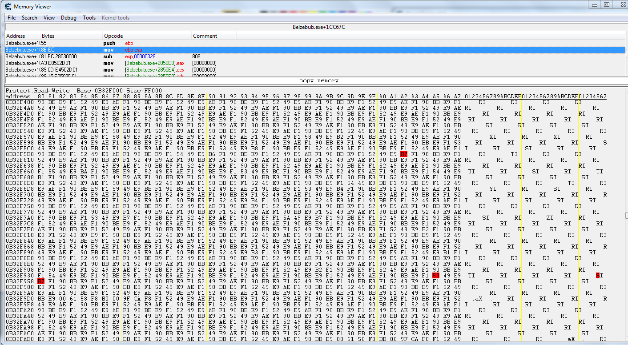628x345 pixels.
Task: Select the red highlighted 53 byte in row 0B32F930
Action: [x=436, y=276]
